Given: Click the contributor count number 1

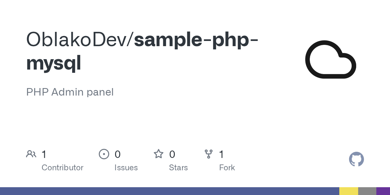Looking at the screenshot, I should point(44,154).
